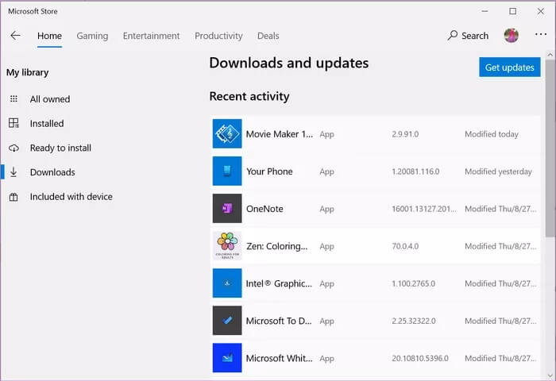Open the Search magnifier
This screenshot has height=381, width=556.
pyautogui.click(x=453, y=36)
